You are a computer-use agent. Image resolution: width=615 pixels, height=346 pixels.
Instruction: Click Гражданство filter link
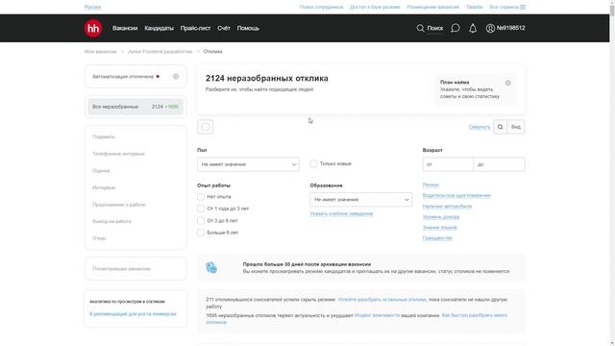tap(437, 238)
